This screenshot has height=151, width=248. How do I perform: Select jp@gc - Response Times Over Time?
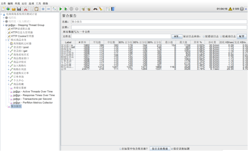34,95
